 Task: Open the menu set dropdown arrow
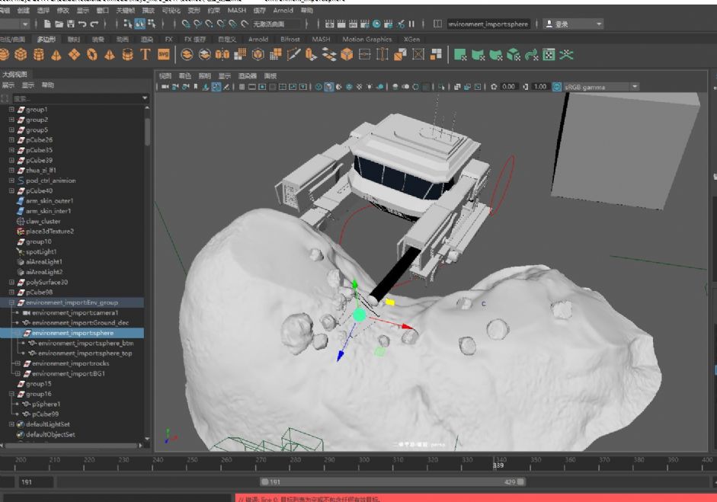(25, 24)
